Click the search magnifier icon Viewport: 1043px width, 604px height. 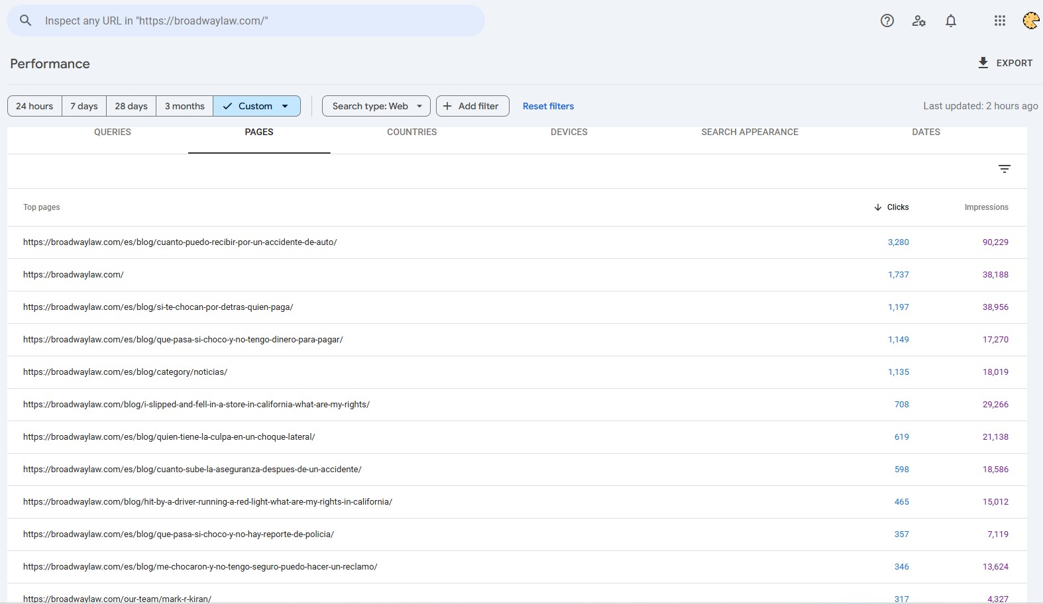[x=25, y=21]
